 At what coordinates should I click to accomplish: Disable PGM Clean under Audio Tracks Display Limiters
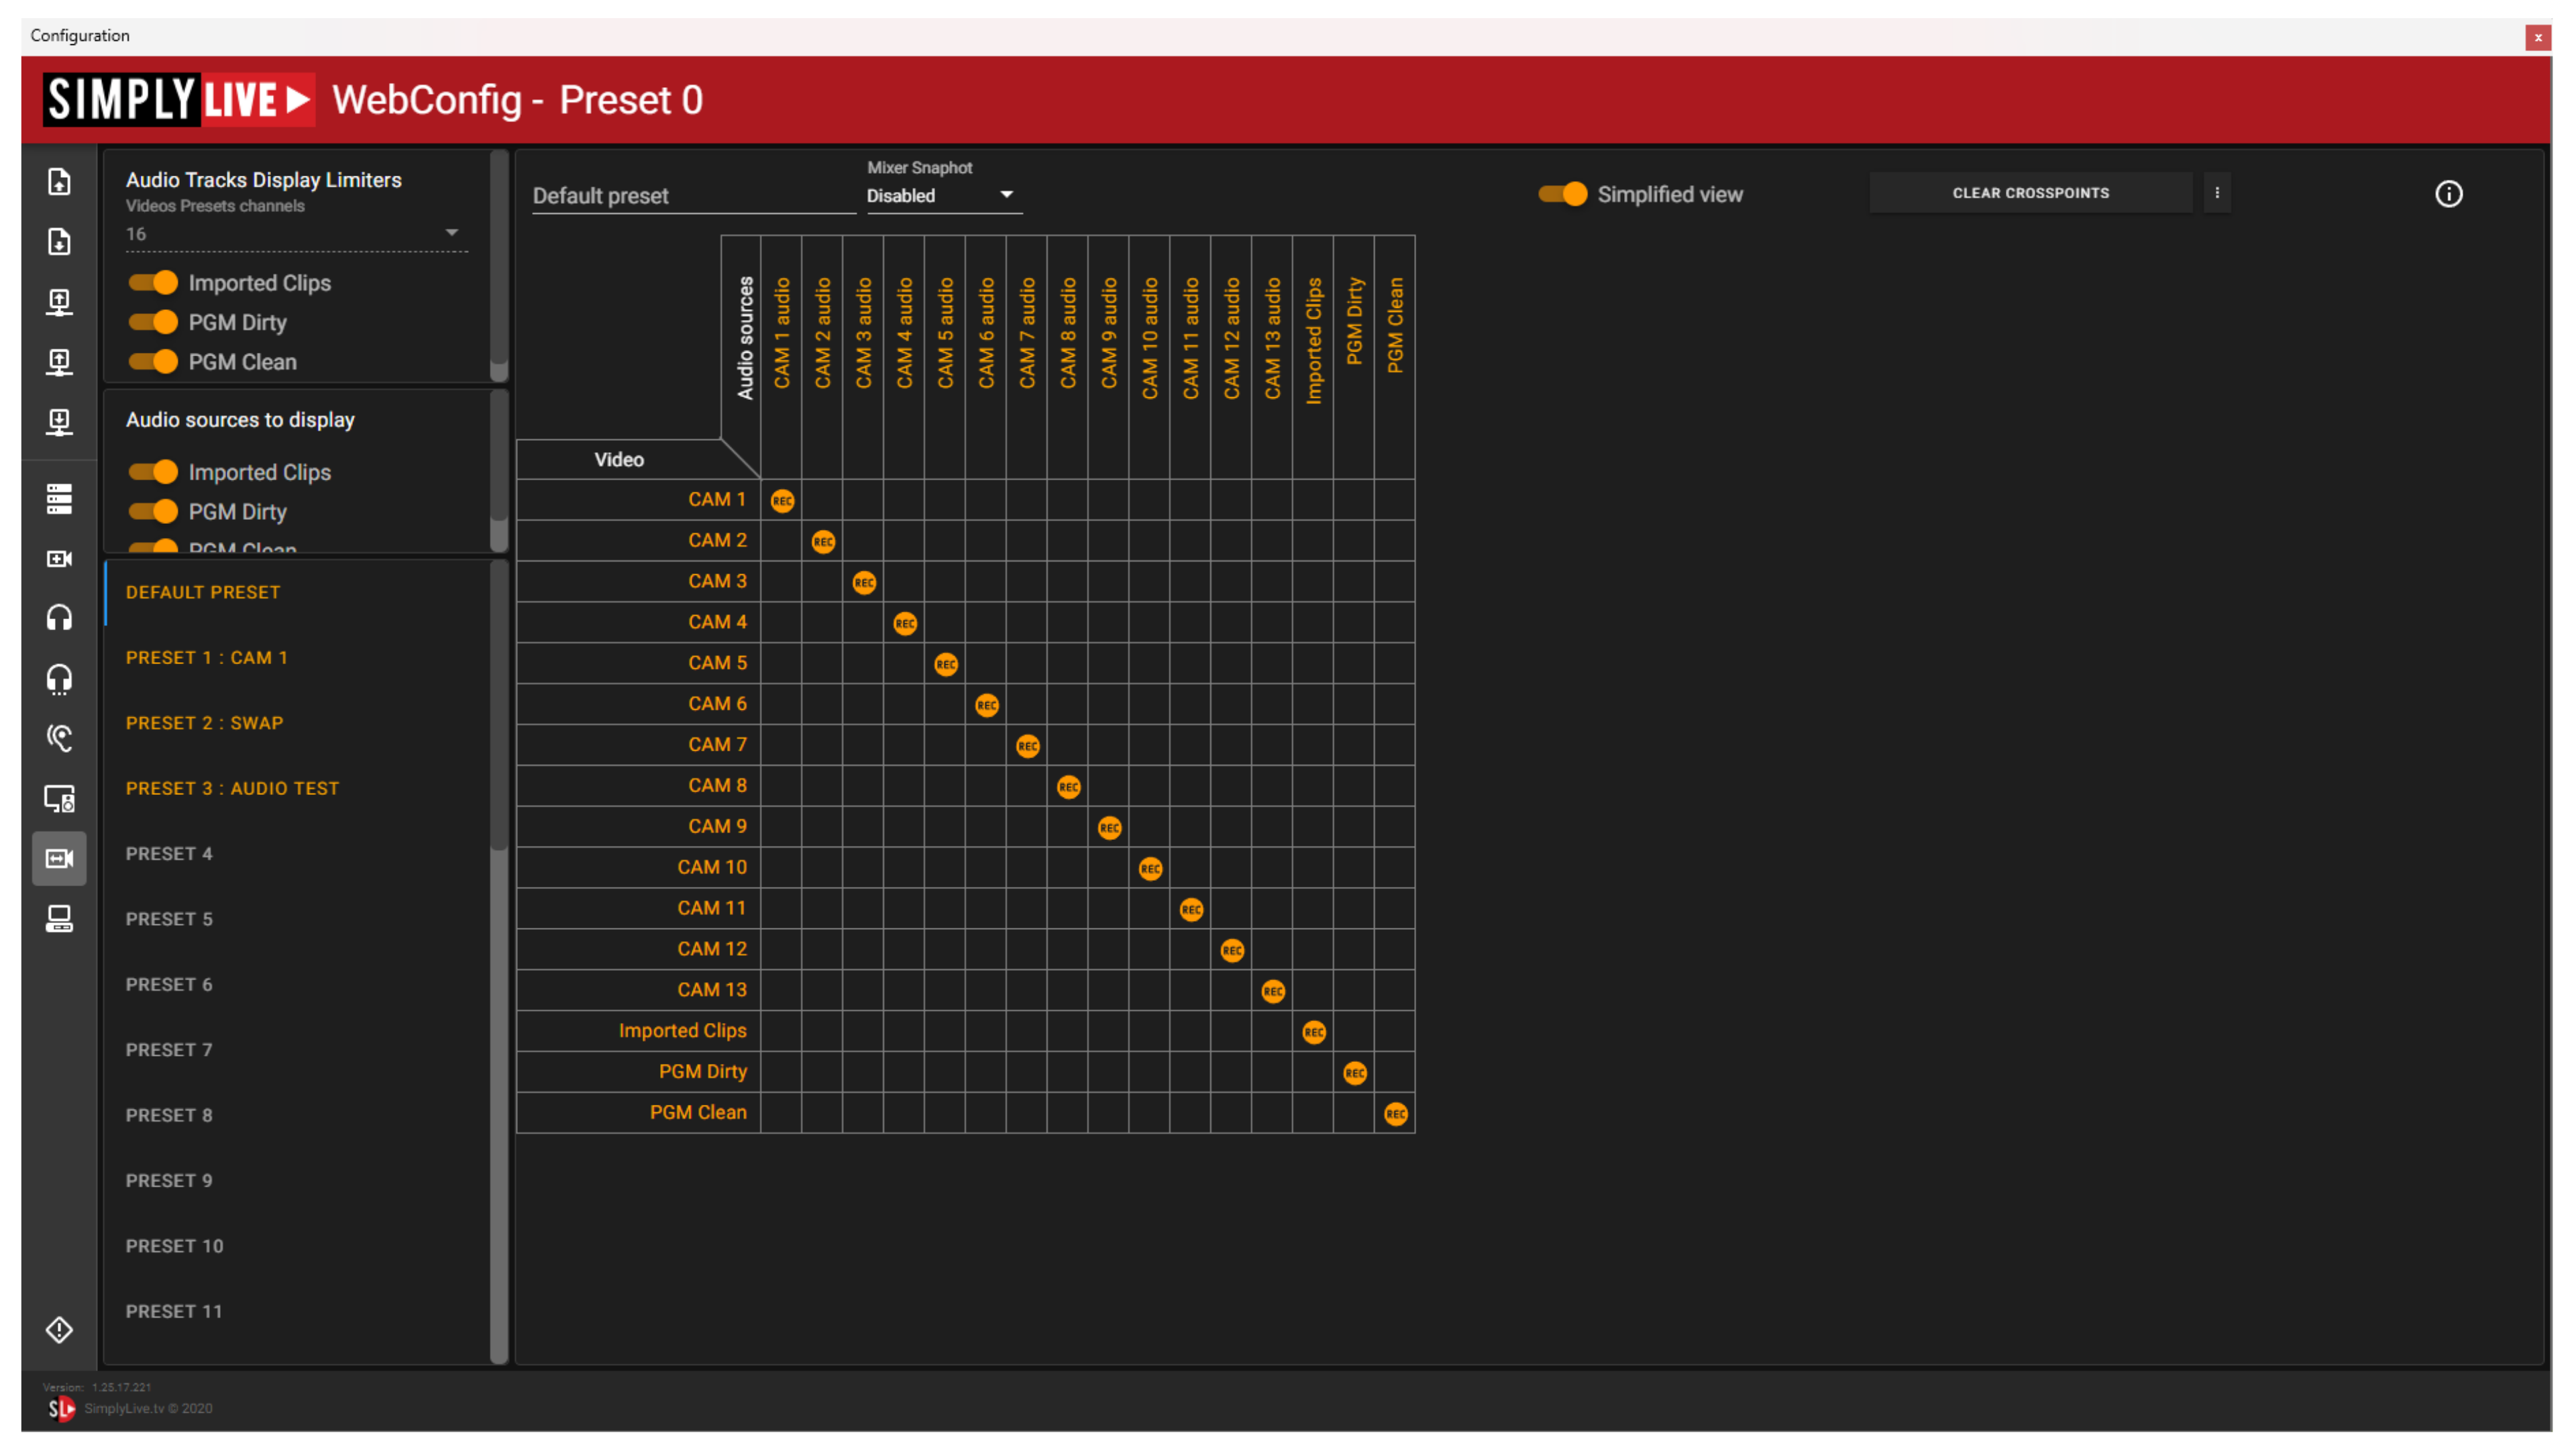pyautogui.click(x=153, y=362)
